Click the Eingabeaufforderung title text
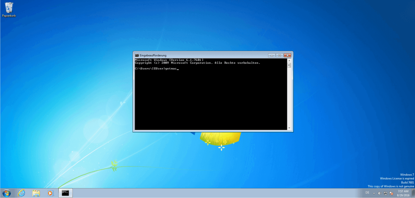The width and height of the screenshot is (415, 198). 153,55
